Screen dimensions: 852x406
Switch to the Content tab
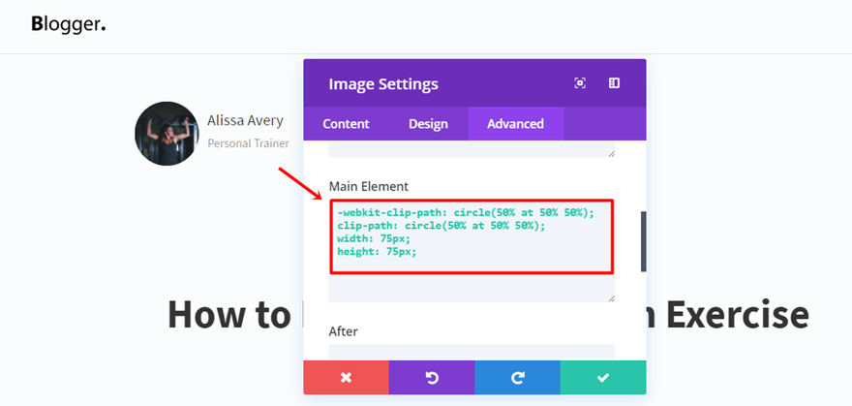(346, 124)
